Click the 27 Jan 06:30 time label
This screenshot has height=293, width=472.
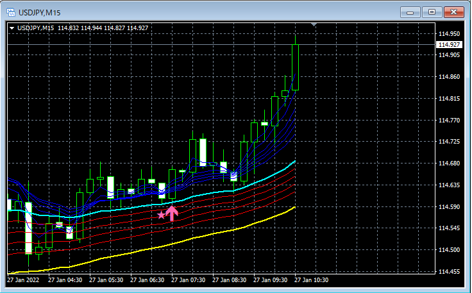click(x=147, y=280)
